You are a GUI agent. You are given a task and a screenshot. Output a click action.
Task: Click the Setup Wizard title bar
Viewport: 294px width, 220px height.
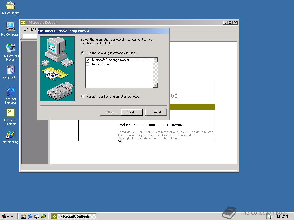(x=103, y=31)
